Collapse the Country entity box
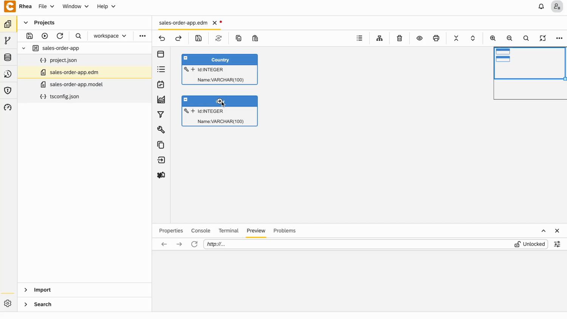The image size is (567, 319). (x=186, y=58)
